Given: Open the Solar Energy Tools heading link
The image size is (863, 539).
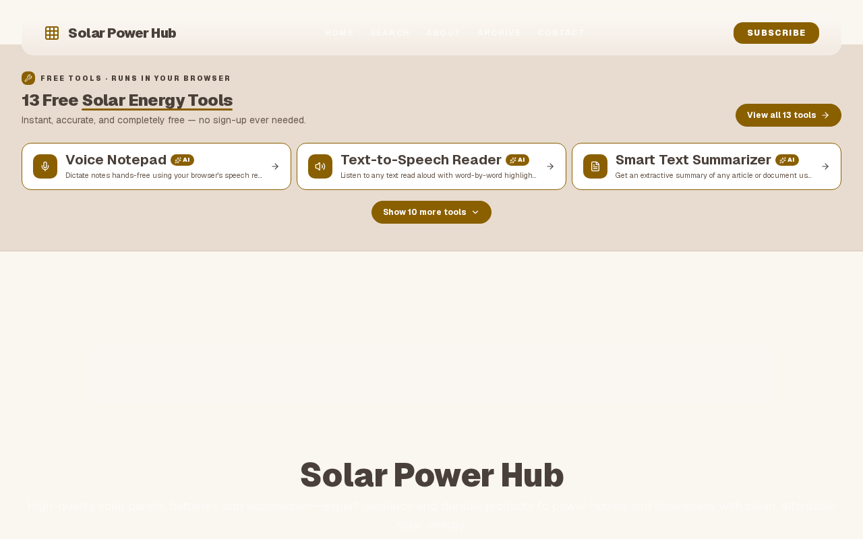Looking at the screenshot, I should (x=157, y=100).
